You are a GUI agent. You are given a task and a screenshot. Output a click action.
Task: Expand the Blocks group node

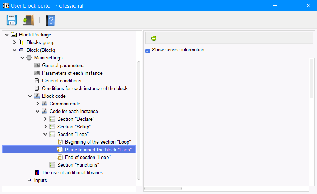click(15, 42)
